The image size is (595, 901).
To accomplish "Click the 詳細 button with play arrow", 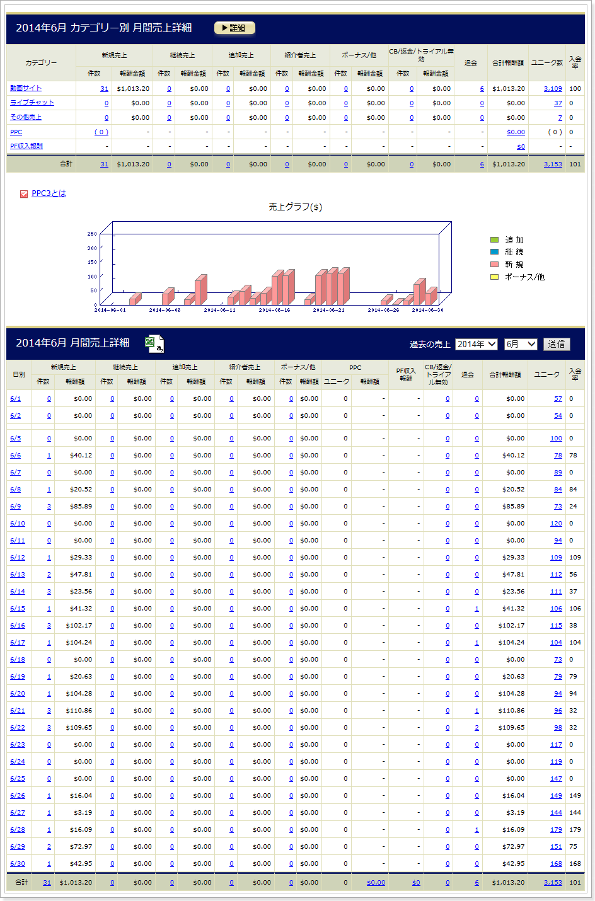I will 234,28.
